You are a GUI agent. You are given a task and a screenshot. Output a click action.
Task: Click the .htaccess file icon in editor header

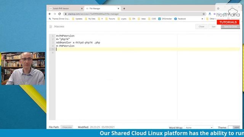(x=51, y=27)
